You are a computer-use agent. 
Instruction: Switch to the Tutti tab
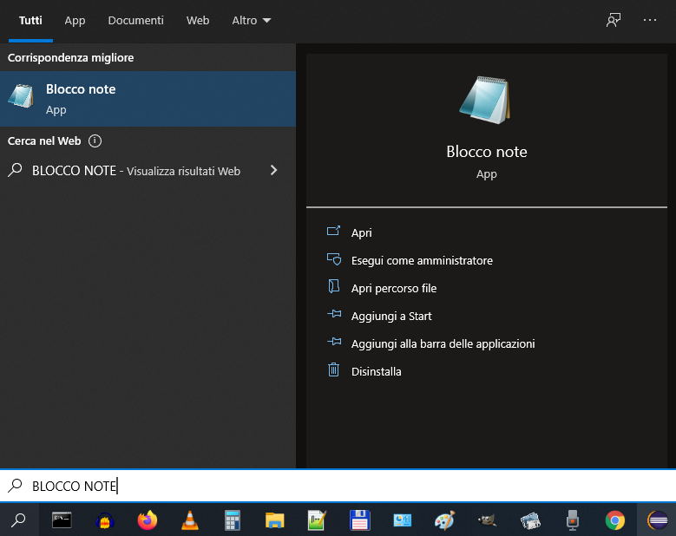[30, 21]
